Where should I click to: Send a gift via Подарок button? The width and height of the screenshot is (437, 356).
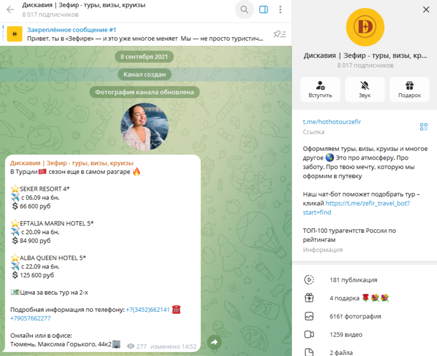point(409,89)
